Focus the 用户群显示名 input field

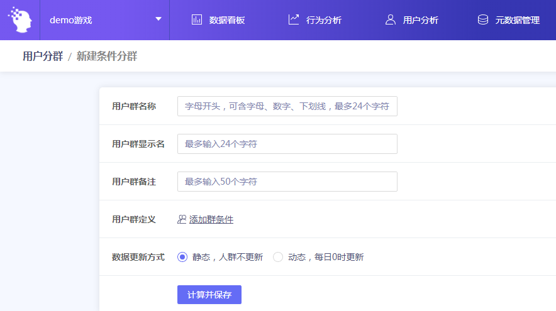287,144
